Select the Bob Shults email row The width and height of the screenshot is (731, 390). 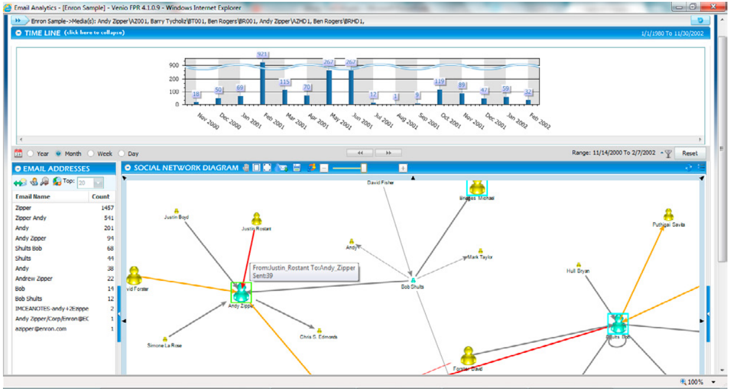point(64,299)
